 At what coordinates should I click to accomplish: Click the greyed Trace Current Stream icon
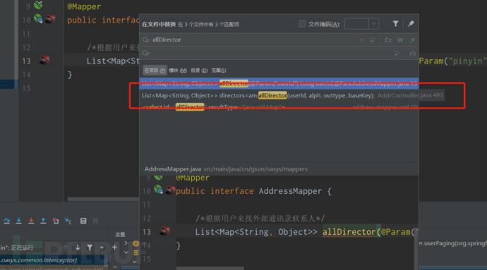pyautogui.click(x=95, y=221)
